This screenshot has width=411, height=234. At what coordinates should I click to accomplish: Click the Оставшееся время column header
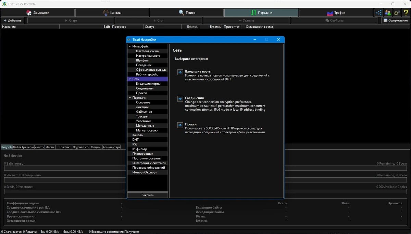pos(258,27)
